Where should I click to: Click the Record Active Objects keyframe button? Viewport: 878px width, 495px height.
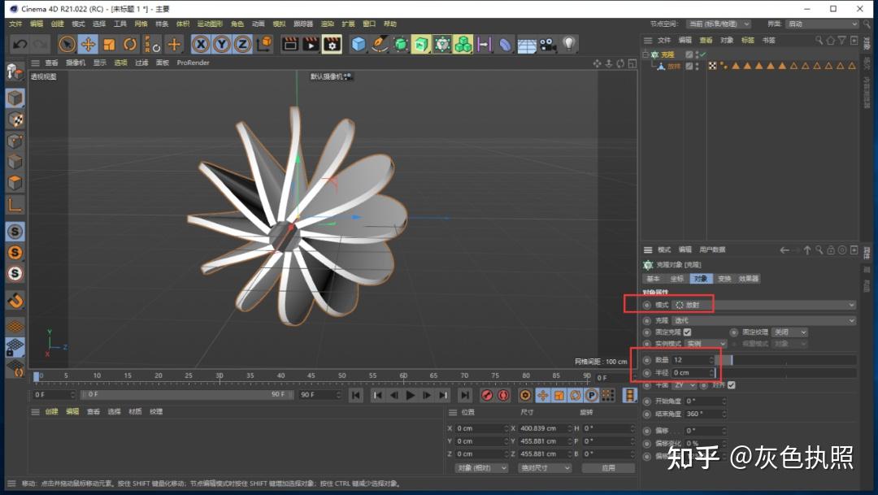coord(487,395)
